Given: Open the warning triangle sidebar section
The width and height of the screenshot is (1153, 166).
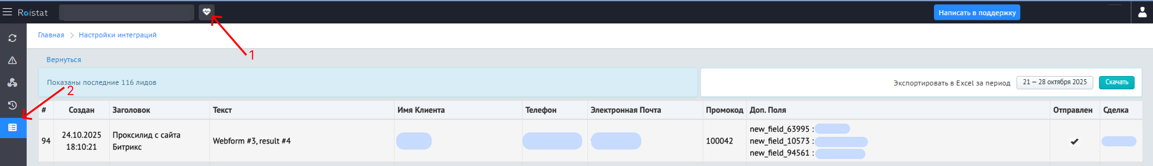Looking at the screenshot, I should point(12,60).
